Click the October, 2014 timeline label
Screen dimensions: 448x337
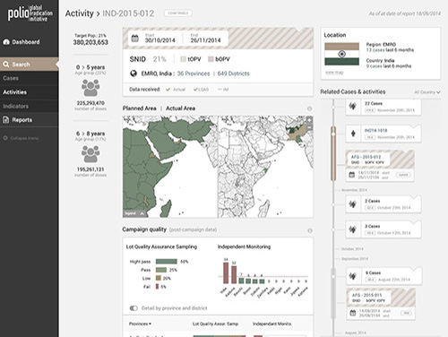tap(352, 249)
